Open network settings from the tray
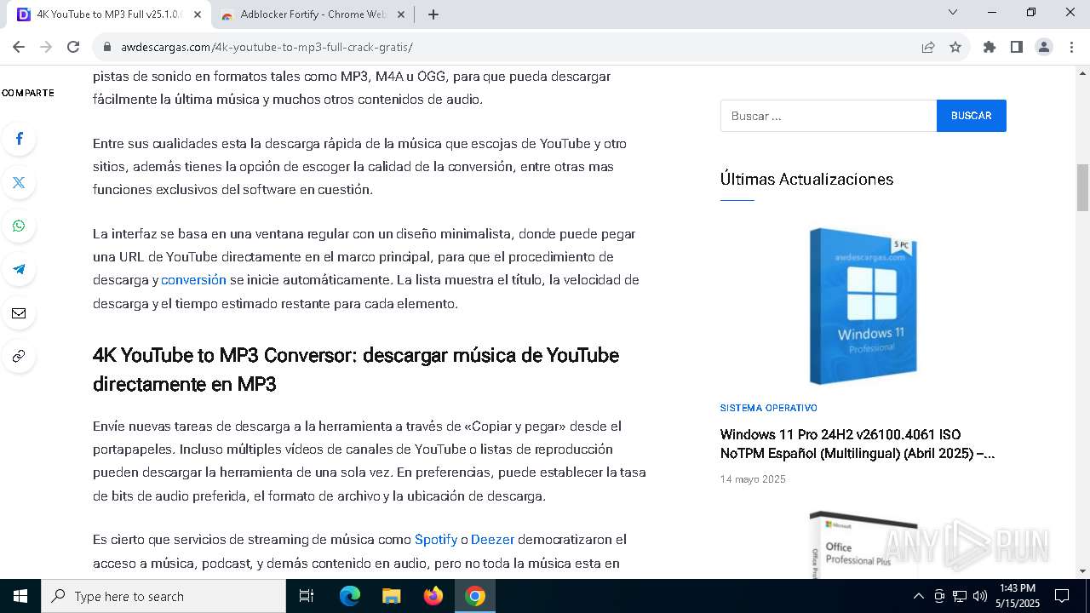 tap(960, 596)
